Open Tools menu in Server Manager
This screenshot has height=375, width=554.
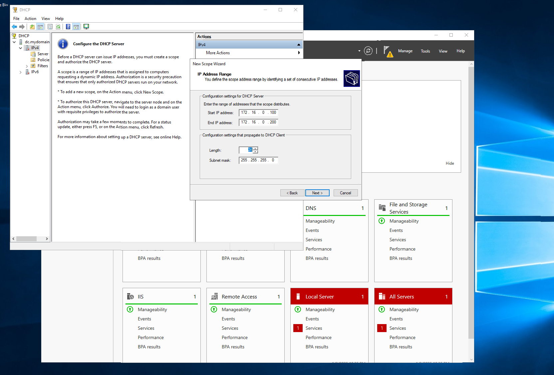click(425, 51)
